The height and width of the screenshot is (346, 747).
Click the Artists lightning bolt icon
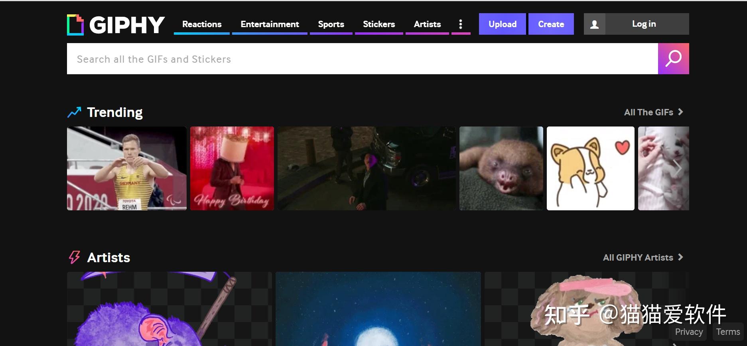click(x=74, y=257)
